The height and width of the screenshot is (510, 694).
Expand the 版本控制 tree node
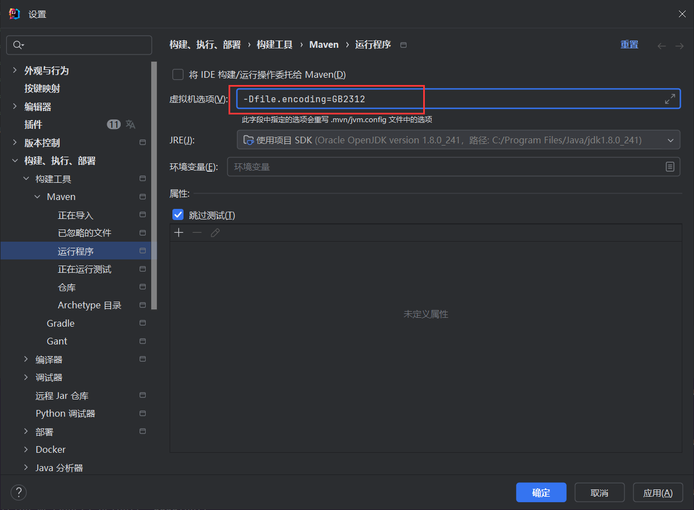[x=14, y=143]
